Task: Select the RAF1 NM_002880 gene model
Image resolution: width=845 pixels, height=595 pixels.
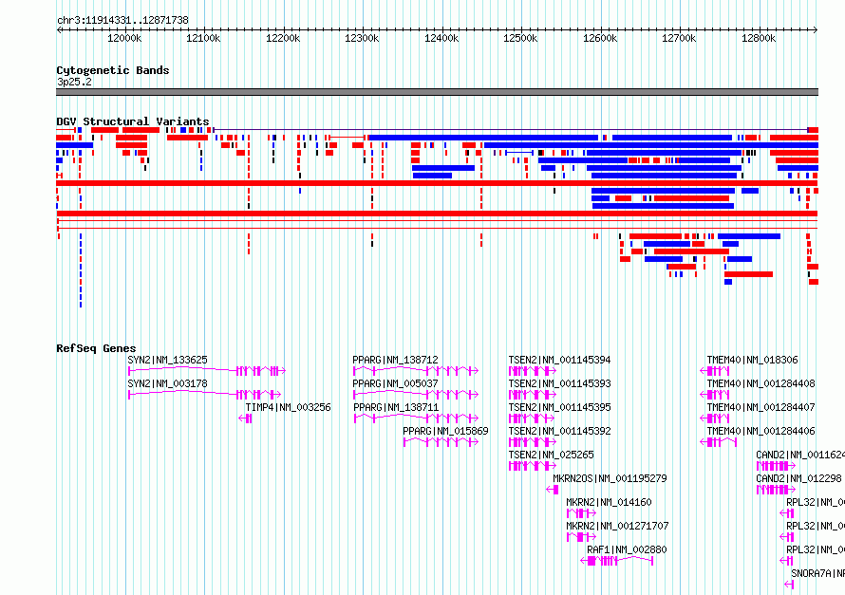Action: 617,561
